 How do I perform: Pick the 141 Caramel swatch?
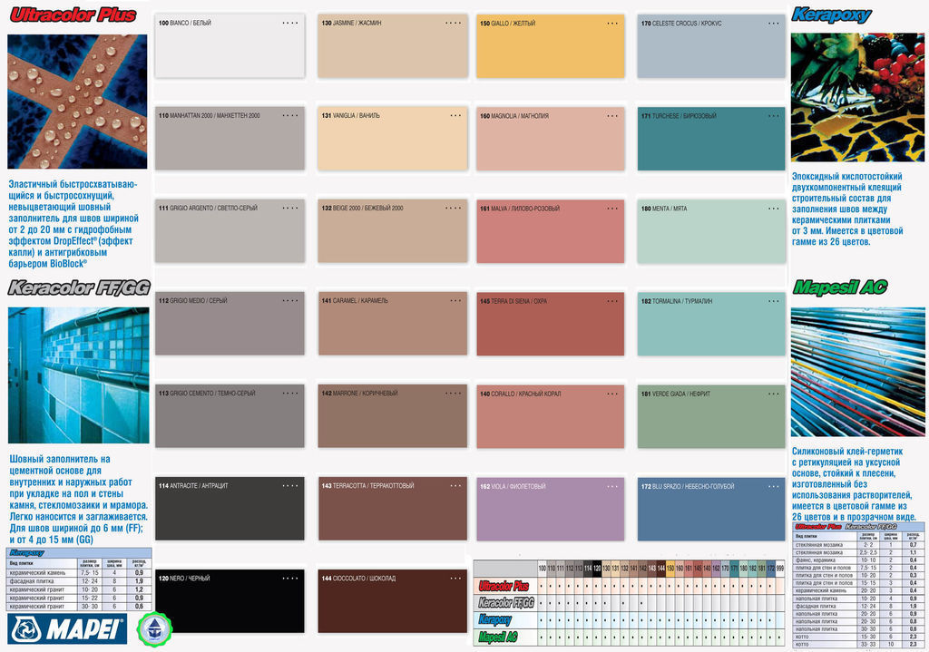click(x=392, y=323)
